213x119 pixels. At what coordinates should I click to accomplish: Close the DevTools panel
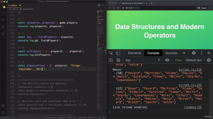(x=209, y=53)
